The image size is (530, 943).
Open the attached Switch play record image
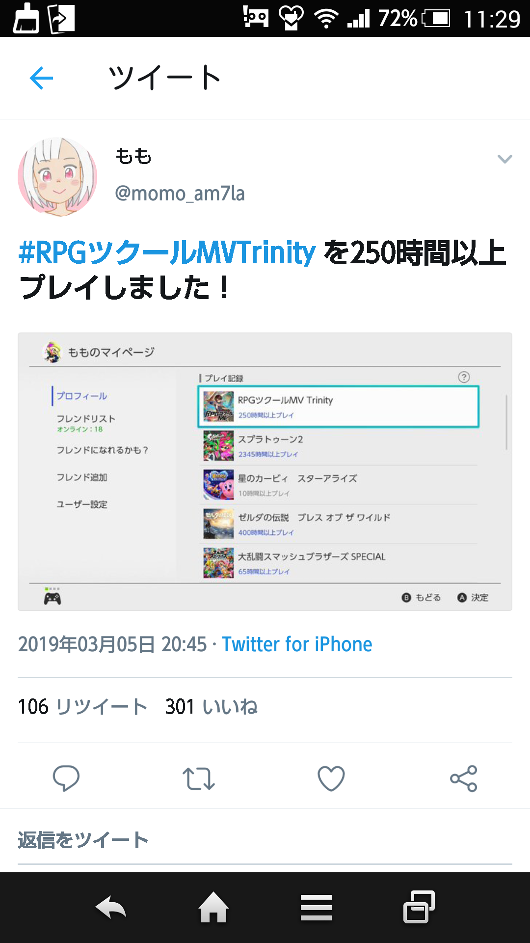265,472
